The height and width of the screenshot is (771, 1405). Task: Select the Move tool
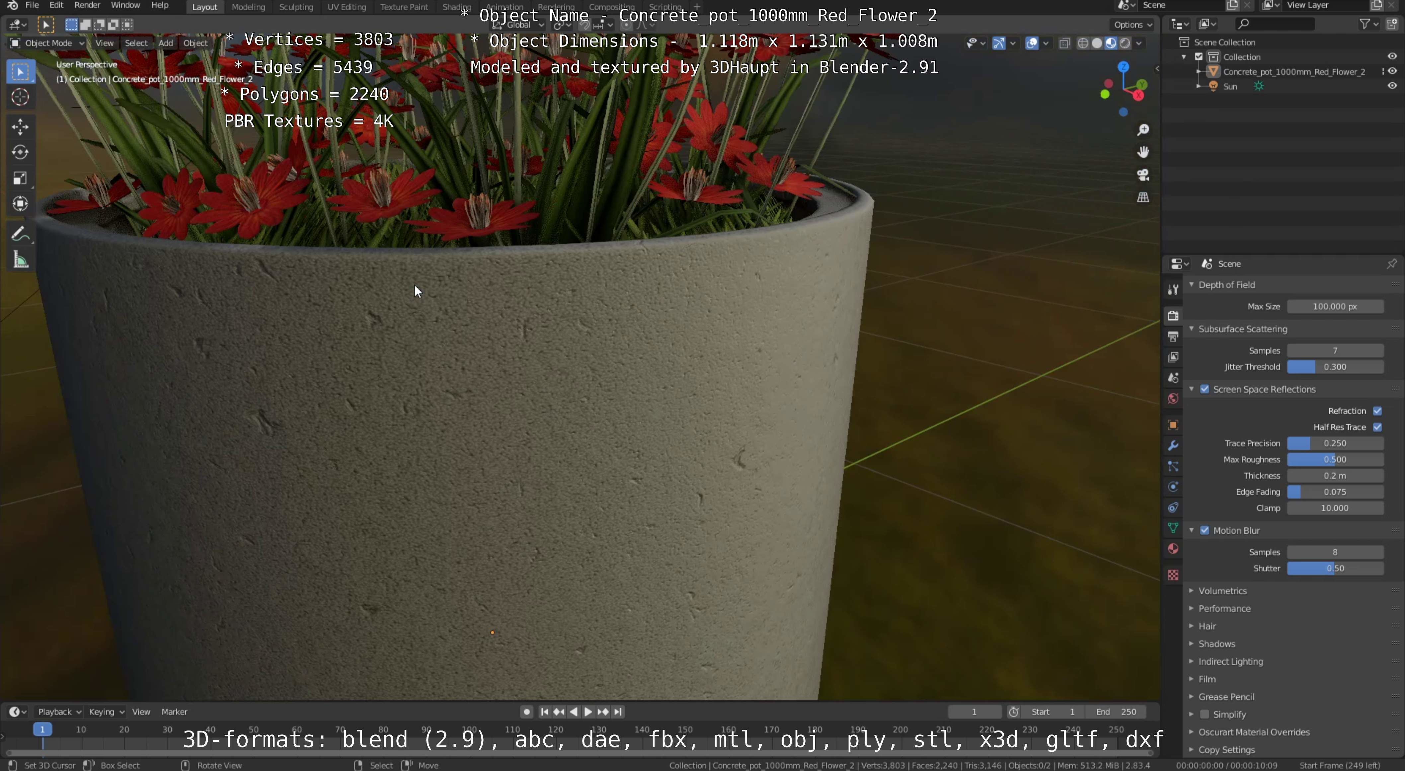point(21,127)
